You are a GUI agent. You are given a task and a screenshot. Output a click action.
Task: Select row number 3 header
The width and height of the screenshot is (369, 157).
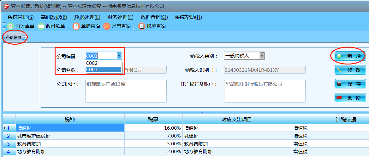(x=9, y=144)
